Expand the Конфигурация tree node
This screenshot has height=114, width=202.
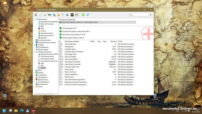click(x=34, y=82)
